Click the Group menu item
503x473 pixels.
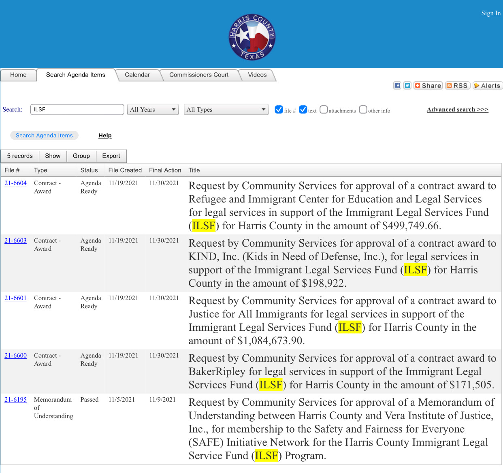coord(81,156)
